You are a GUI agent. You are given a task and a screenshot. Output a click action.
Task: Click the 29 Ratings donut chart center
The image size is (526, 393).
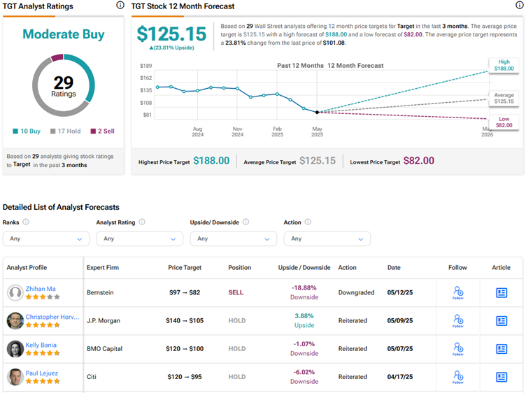64,86
